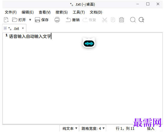Click the 行 1, 列 11 cursor position
Viewport: 167px width, 132px height.
coord(125,128)
